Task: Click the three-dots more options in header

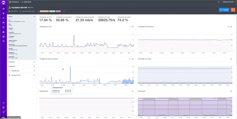Action: point(64,11)
